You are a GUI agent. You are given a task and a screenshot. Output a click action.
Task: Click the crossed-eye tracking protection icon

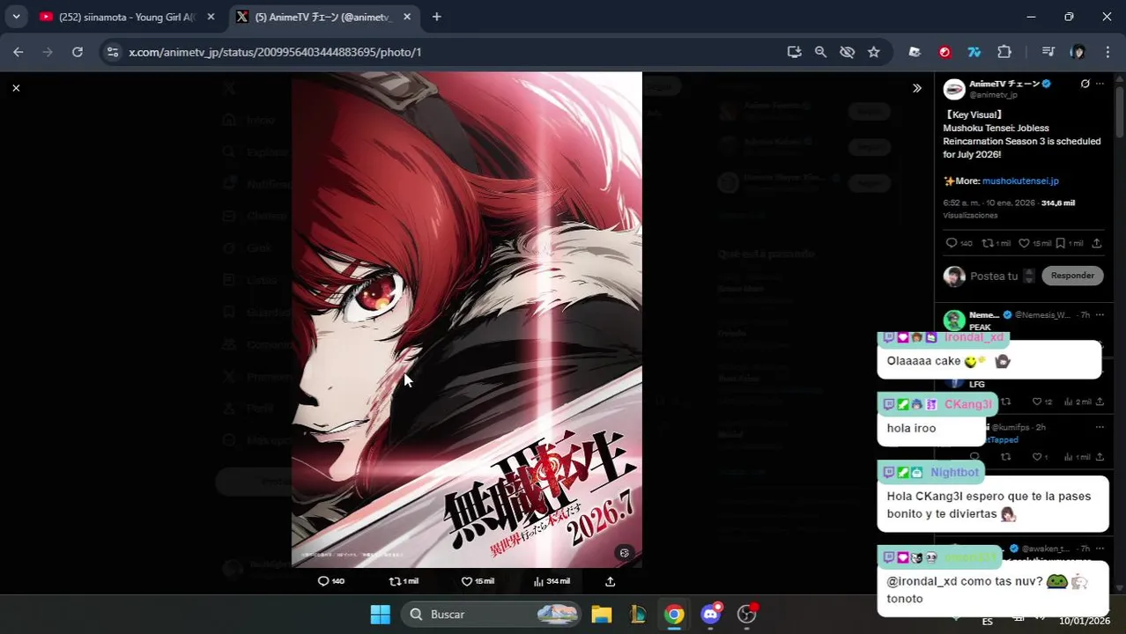click(847, 52)
